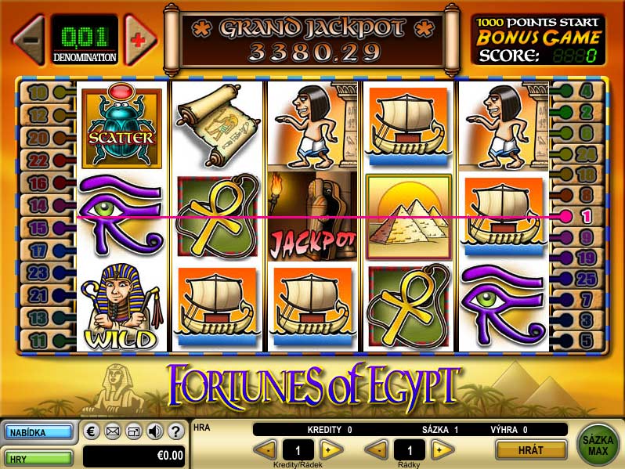Screen dimensions: 625x469
Task: Click the euro currency icon
Action: 91,431
